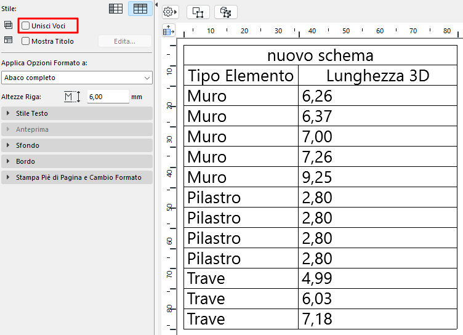This screenshot has width=463, height=335.
Task: Open the Abaco completo dropdown
Action: click(77, 78)
